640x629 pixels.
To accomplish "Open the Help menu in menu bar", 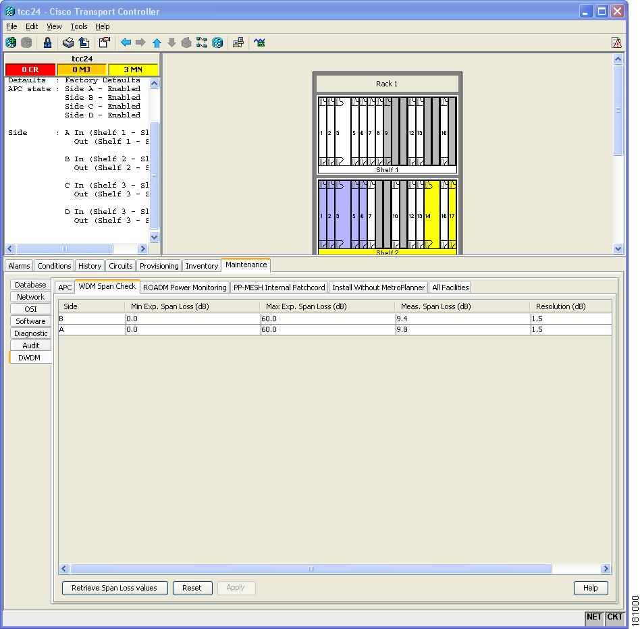I will [103, 26].
